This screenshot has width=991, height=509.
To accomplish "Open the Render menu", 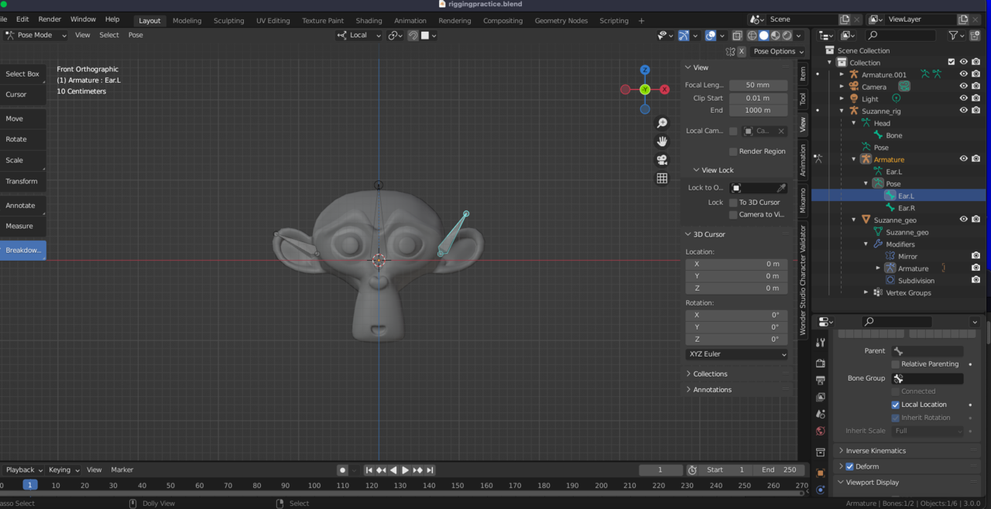I will [x=50, y=19].
